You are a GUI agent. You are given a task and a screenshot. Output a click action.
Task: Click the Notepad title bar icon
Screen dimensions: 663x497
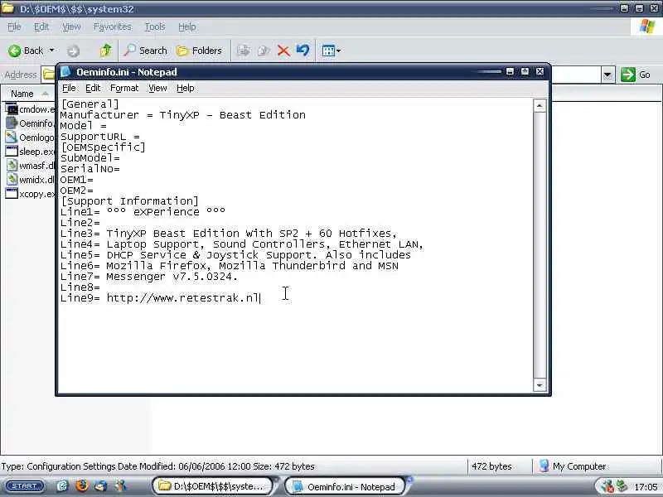pos(65,72)
